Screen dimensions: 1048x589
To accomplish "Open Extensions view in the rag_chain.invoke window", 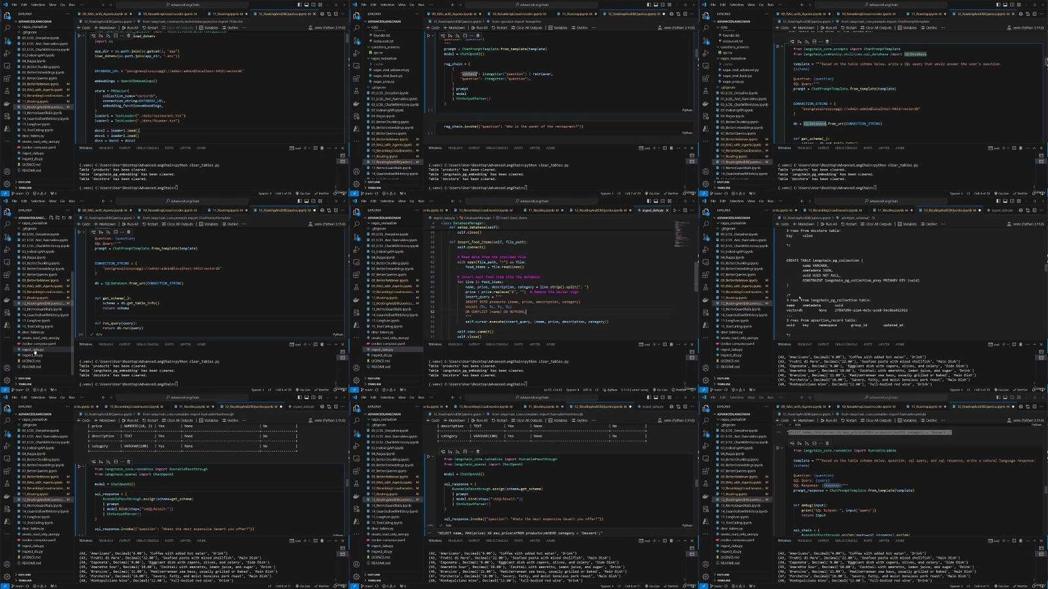I will click(x=356, y=79).
